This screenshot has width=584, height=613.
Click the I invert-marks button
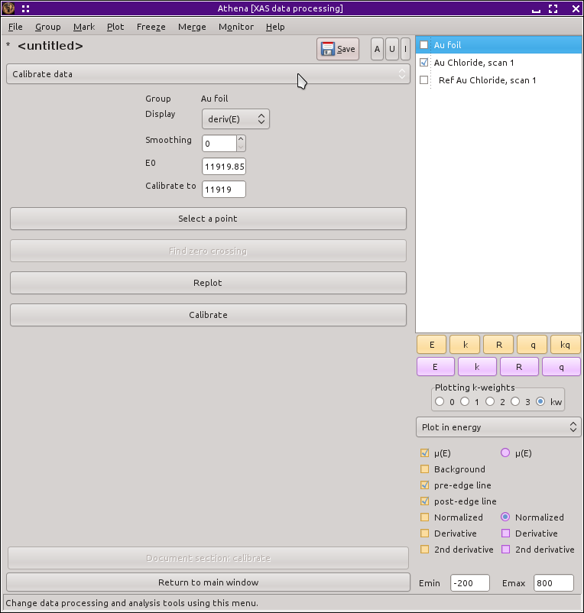click(405, 49)
